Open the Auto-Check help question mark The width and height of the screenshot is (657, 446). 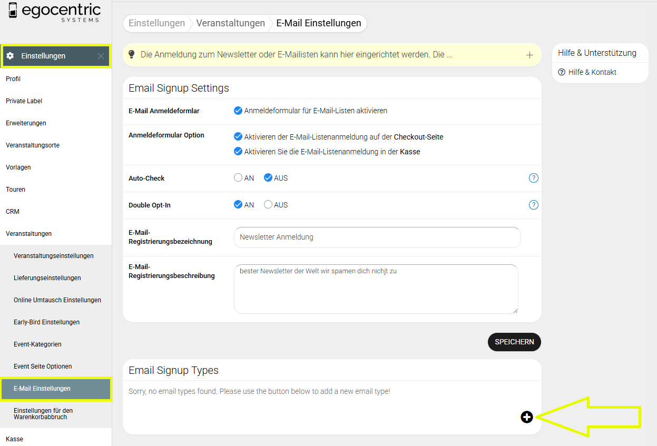533,178
